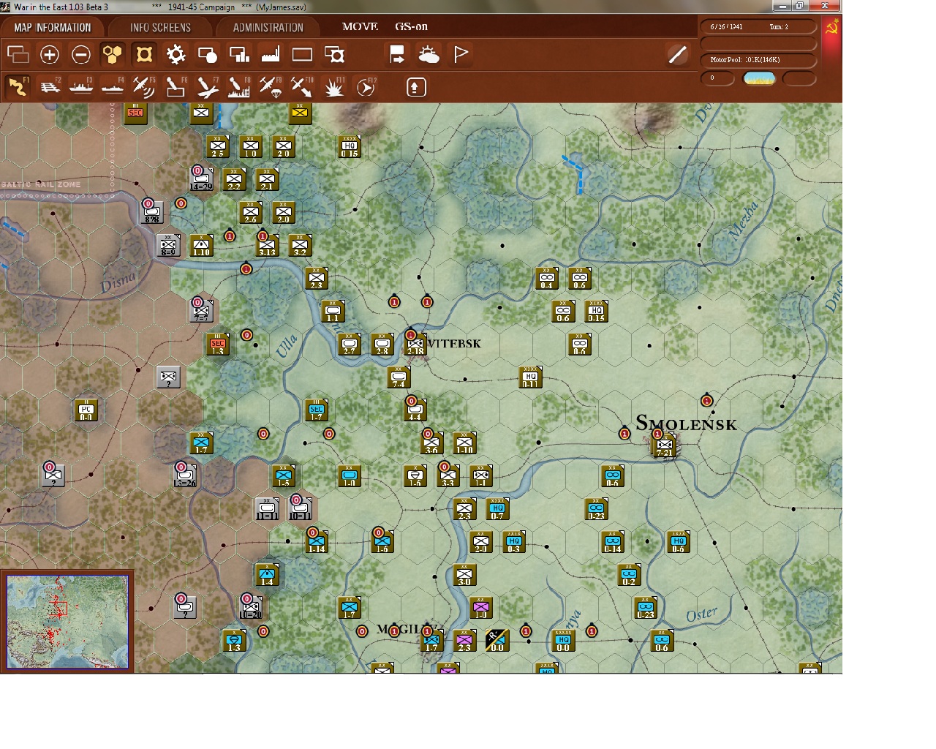Image resolution: width=936 pixels, height=749 pixels.
Task: Click the flag-with-arrow toolbar icon
Action: (397, 54)
